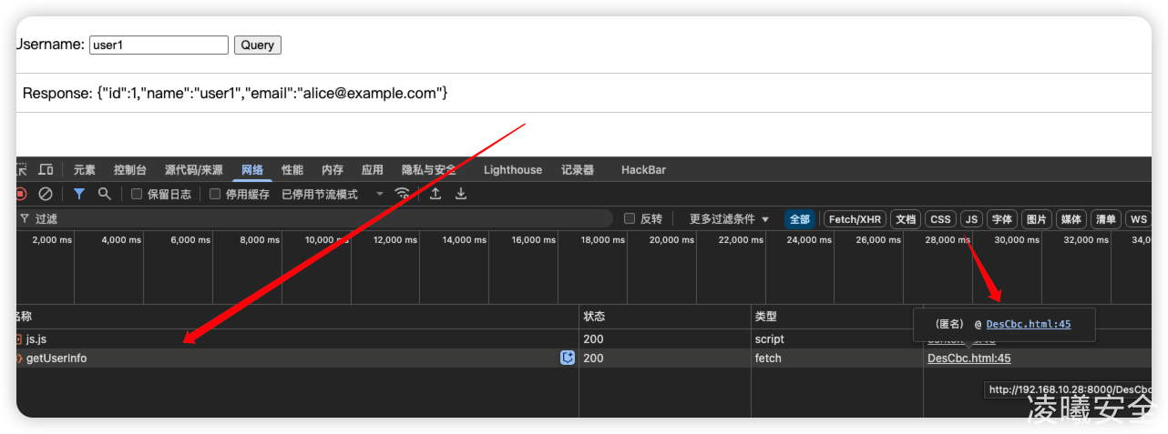Open network search with magnifier icon
This screenshot has height=434, width=1168.
[x=105, y=194]
